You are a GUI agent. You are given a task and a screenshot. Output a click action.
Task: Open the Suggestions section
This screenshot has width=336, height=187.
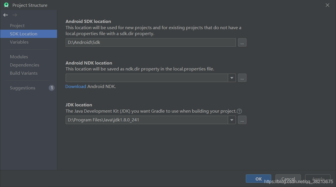[x=29, y=88]
